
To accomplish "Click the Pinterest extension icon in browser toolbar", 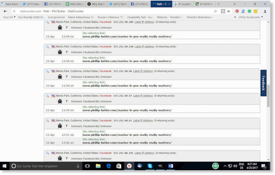I will click(x=237, y=11).
